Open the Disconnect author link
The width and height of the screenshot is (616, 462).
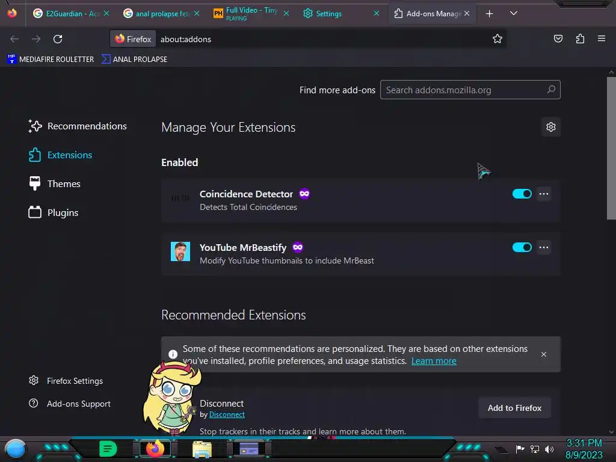[x=227, y=414]
